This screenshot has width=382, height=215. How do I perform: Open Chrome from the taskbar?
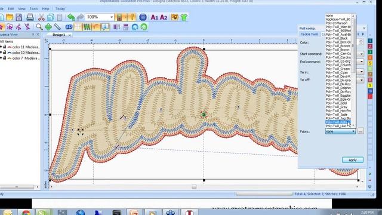(26, 212)
